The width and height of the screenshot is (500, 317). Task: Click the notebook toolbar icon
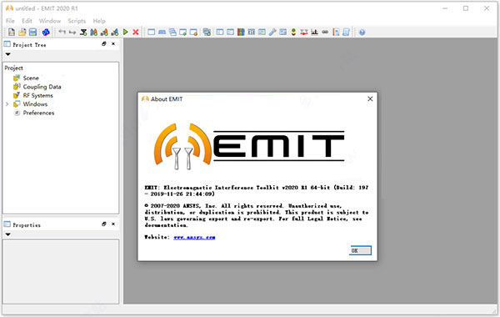pos(336,32)
